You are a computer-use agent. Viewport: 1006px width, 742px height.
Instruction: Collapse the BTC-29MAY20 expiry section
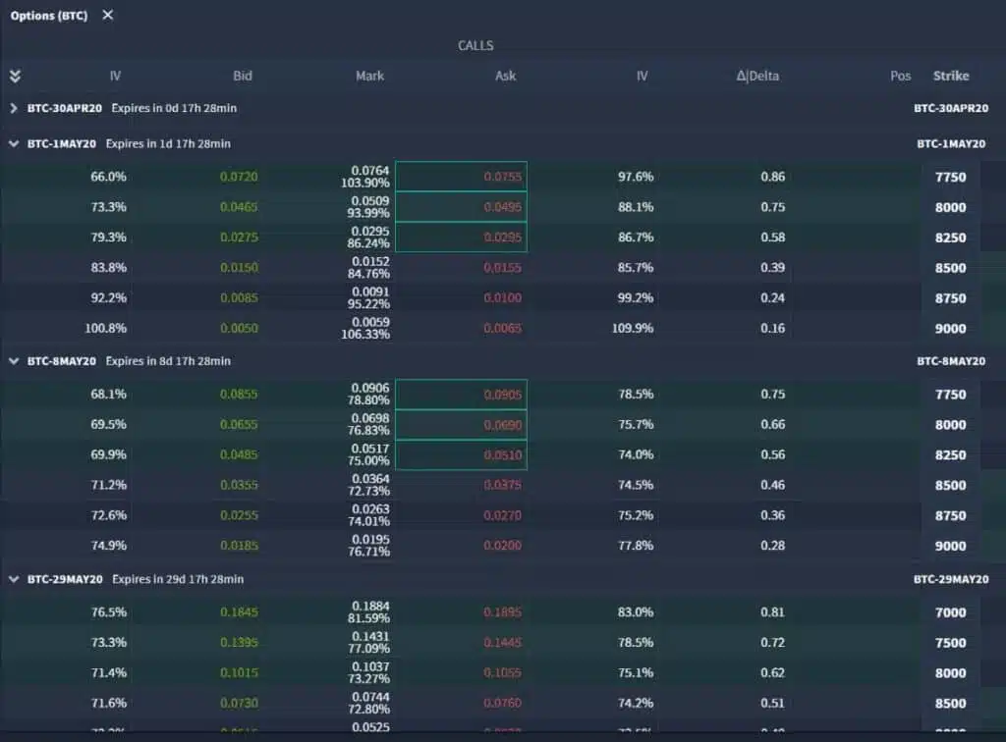[x=14, y=579]
